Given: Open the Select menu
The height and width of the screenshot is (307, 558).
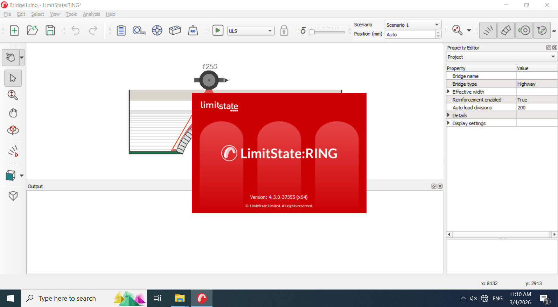Looking at the screenshot, I should click(37, 14).
